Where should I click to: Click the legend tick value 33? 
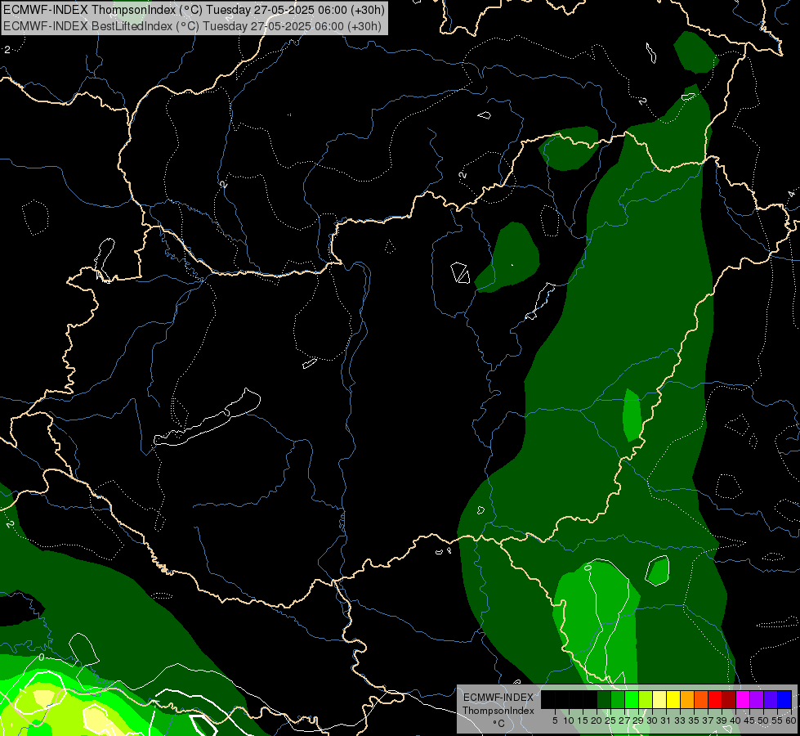680,720
